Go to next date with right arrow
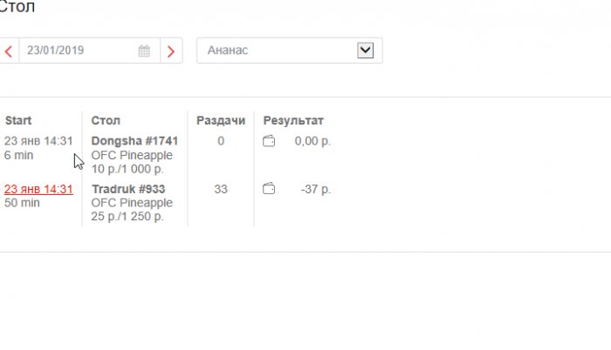 [171, 51]
